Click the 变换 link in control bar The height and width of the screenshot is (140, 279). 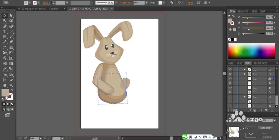[190, 3]
